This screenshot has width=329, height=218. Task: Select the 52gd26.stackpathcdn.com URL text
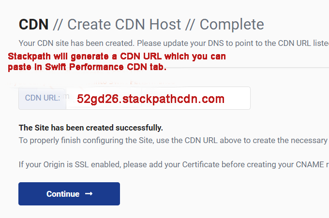tap(150, 99)
